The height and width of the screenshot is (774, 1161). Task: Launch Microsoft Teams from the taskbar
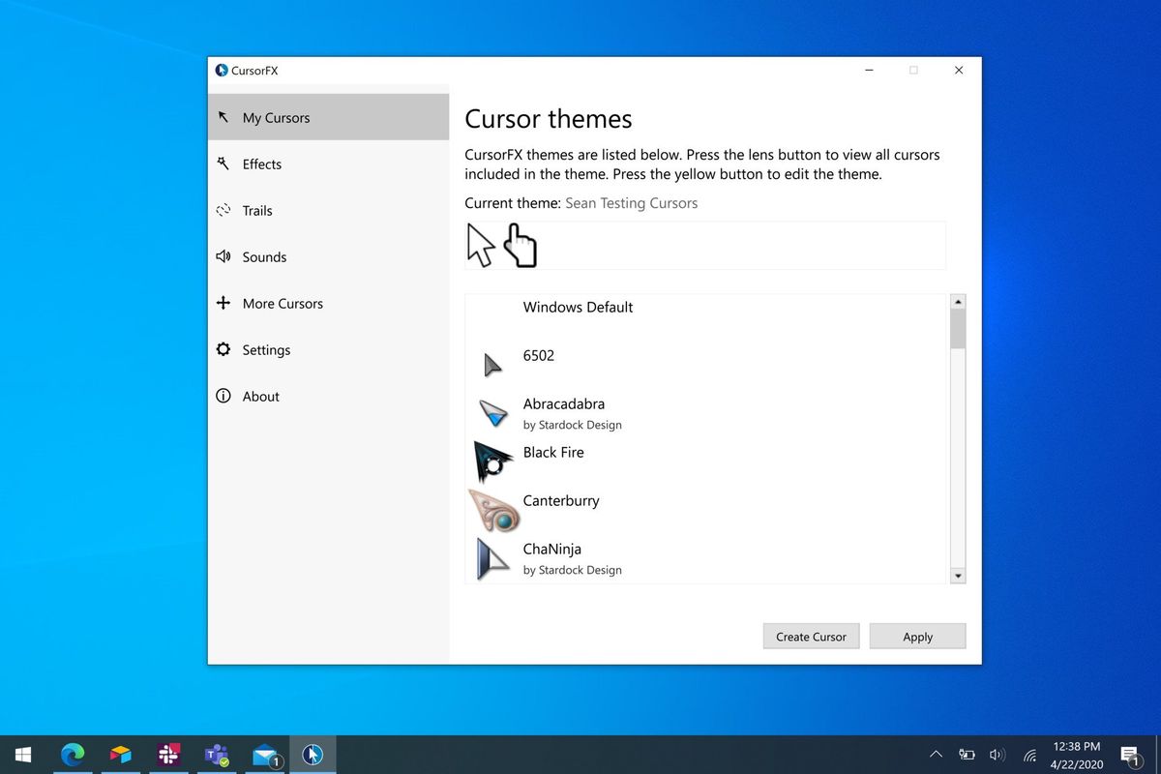(x=216, y=754)
